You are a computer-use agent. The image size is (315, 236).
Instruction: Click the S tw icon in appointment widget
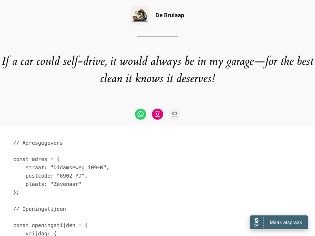[257, 222]
